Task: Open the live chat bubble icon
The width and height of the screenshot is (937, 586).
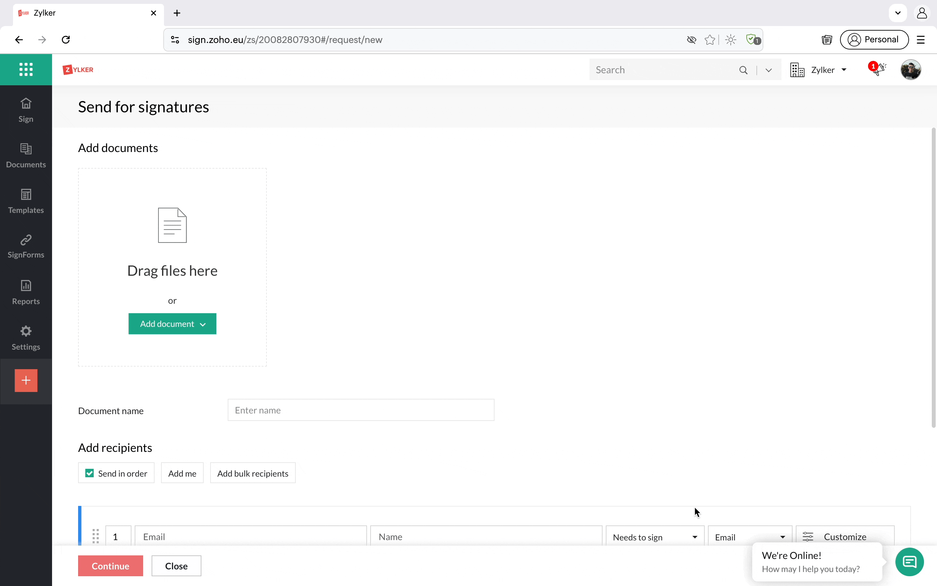Action: point(909,562)
